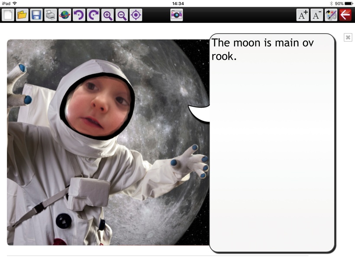Create a new blank document

(x=8, y=15)
